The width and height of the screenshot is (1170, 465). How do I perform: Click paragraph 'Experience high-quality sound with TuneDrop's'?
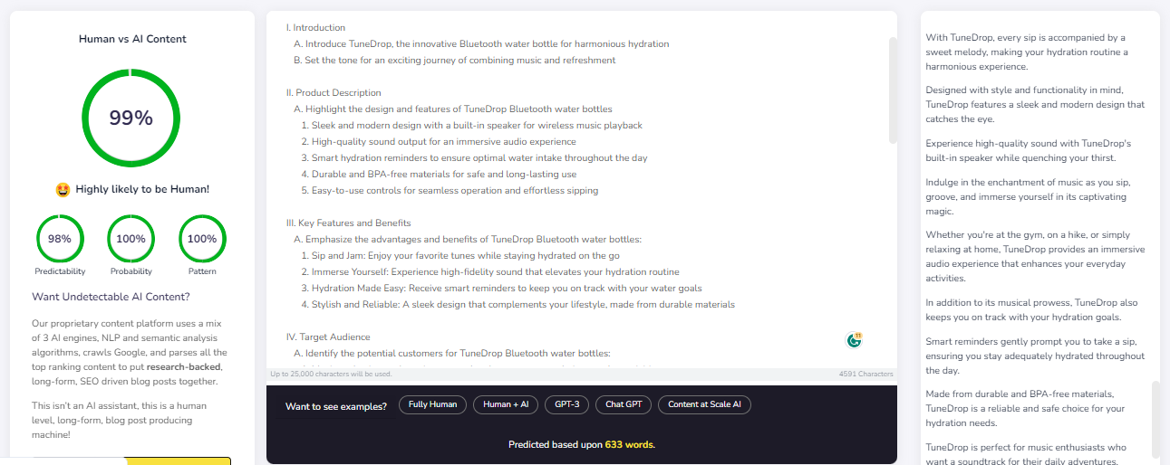(x=1029, y=150)
